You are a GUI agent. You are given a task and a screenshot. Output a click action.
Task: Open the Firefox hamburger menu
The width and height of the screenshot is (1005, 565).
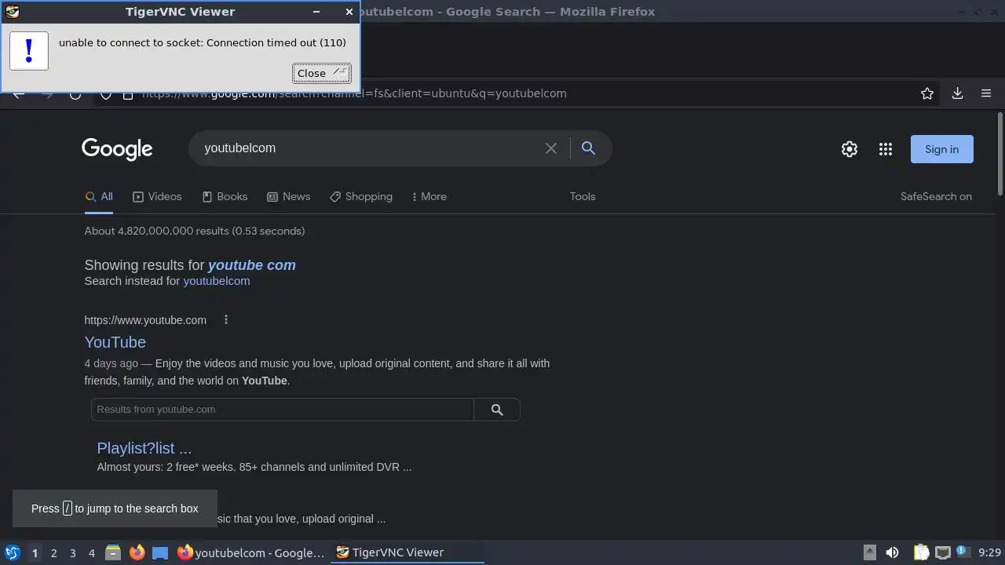986,93
